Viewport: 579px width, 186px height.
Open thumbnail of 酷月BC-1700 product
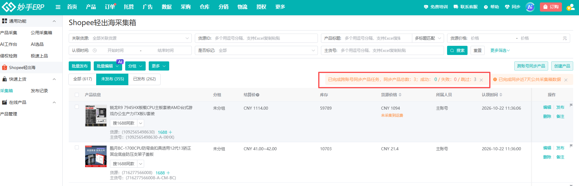(x=96, y=156)
